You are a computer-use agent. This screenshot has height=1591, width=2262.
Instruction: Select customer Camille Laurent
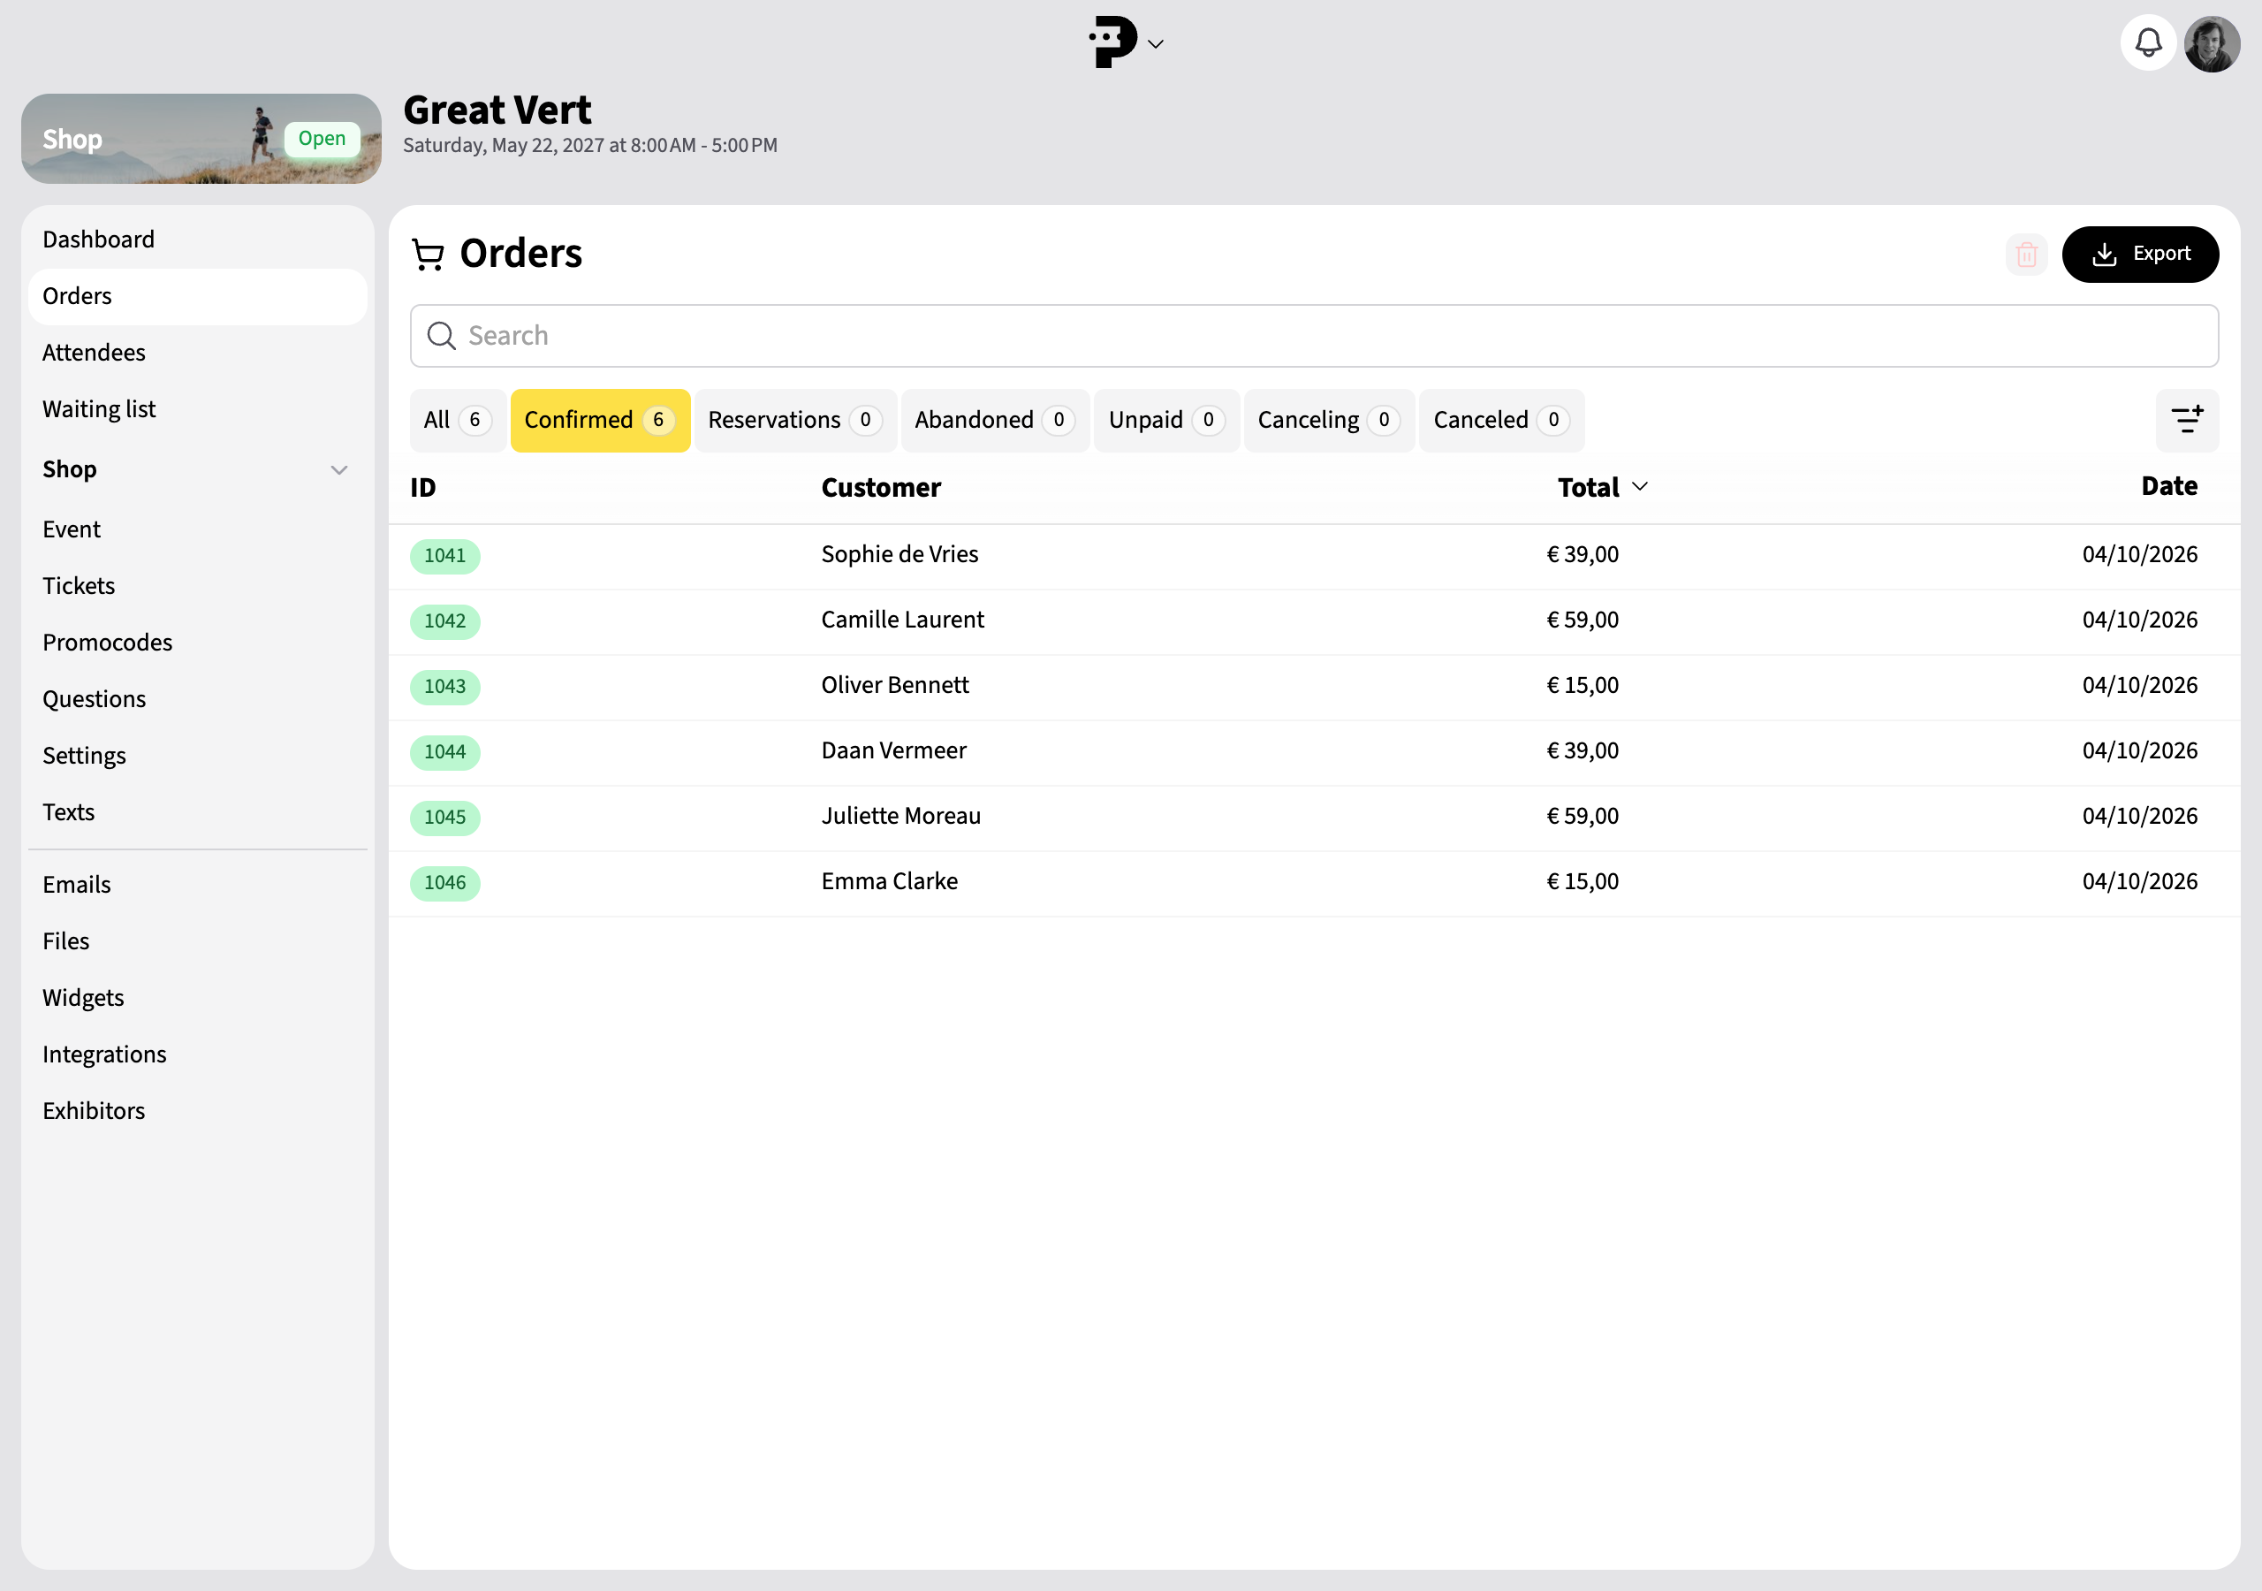[x=902, y=620]
